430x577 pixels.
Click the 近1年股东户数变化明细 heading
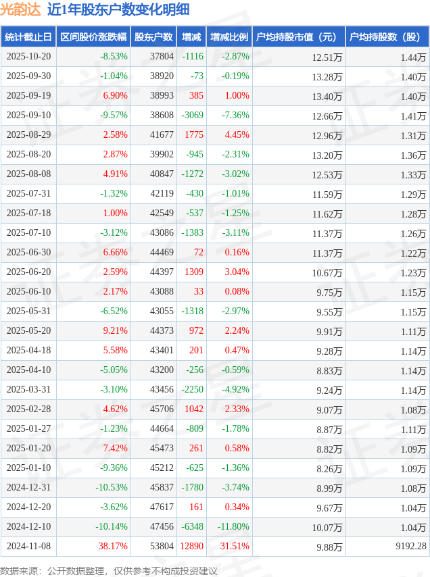click(118, 9)
